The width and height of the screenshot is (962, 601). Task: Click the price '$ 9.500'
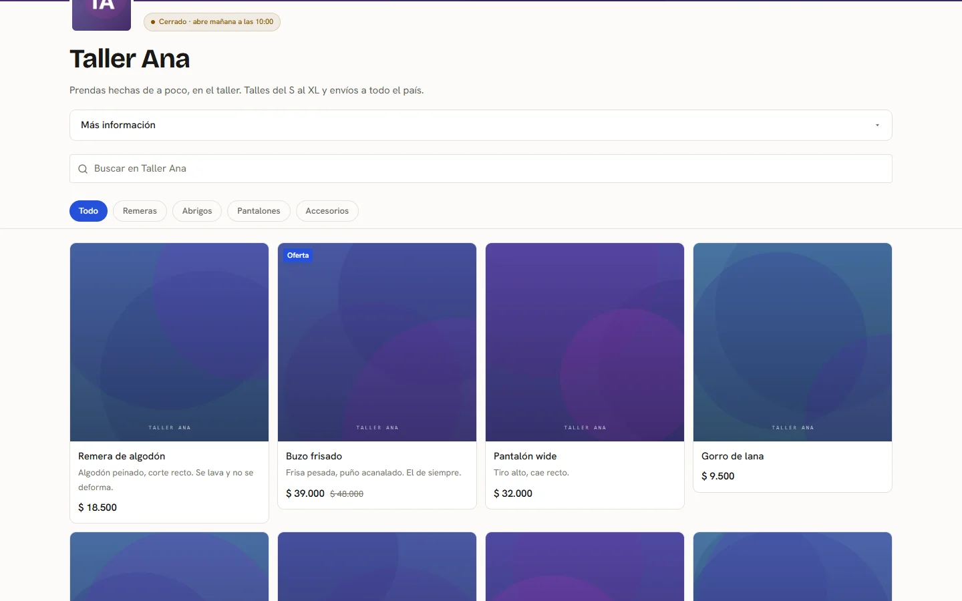click(x=718, y=476)
